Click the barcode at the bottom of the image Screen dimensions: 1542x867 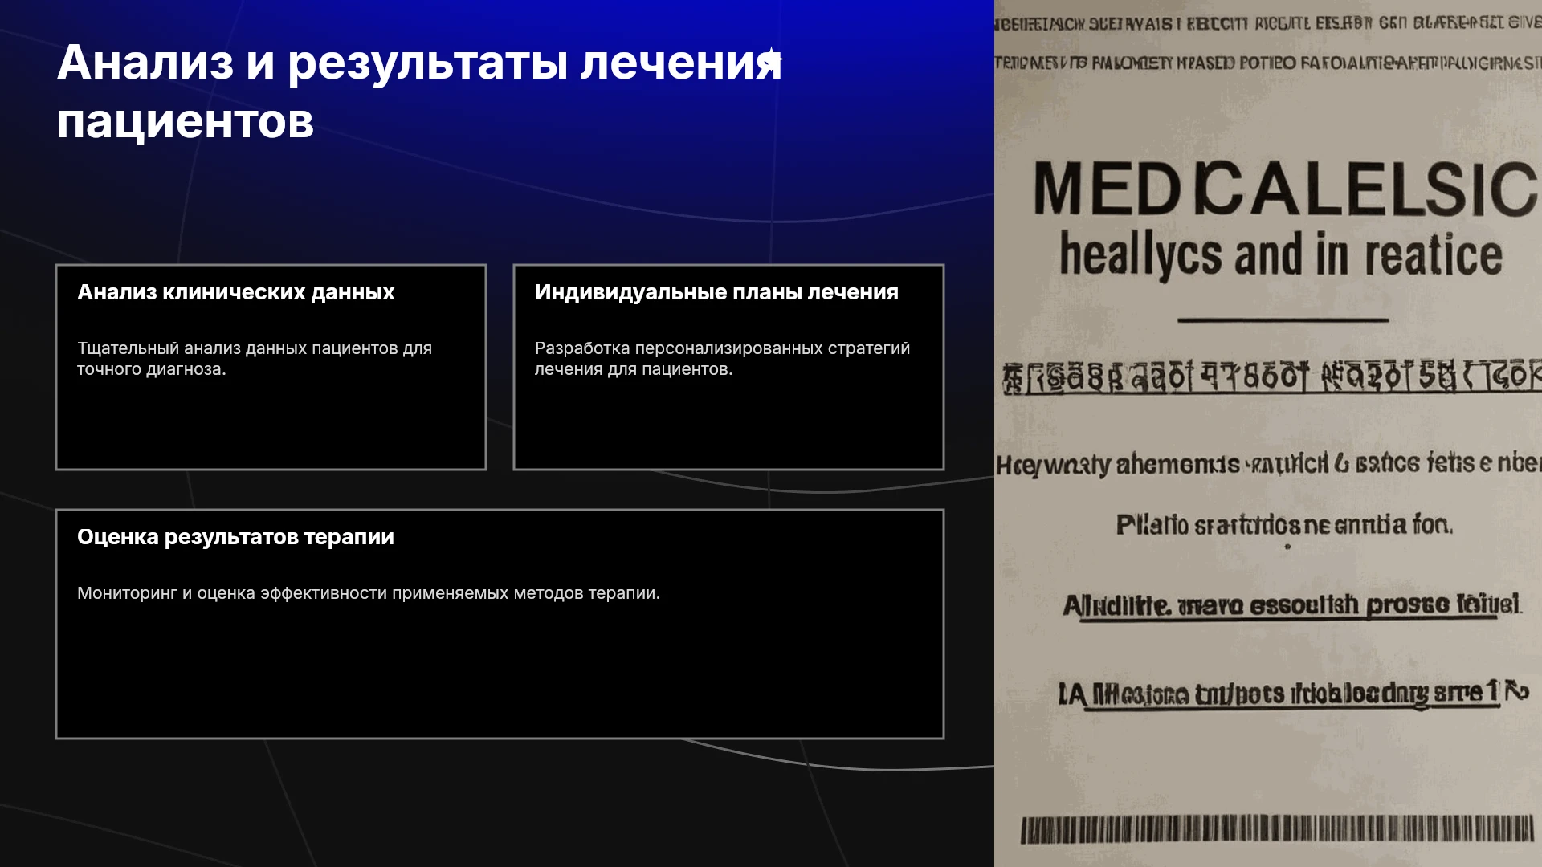pyautogui.click(x=1277, y=829)
